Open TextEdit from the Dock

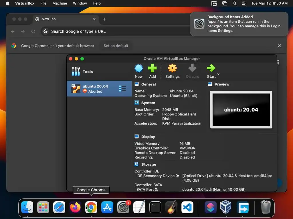(139, 207)
